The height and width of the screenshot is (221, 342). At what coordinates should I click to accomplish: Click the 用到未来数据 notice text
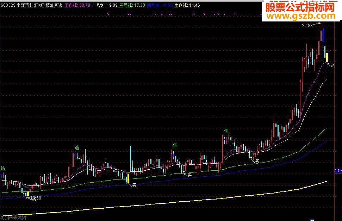pyautogui.click(x=13, y=217)
